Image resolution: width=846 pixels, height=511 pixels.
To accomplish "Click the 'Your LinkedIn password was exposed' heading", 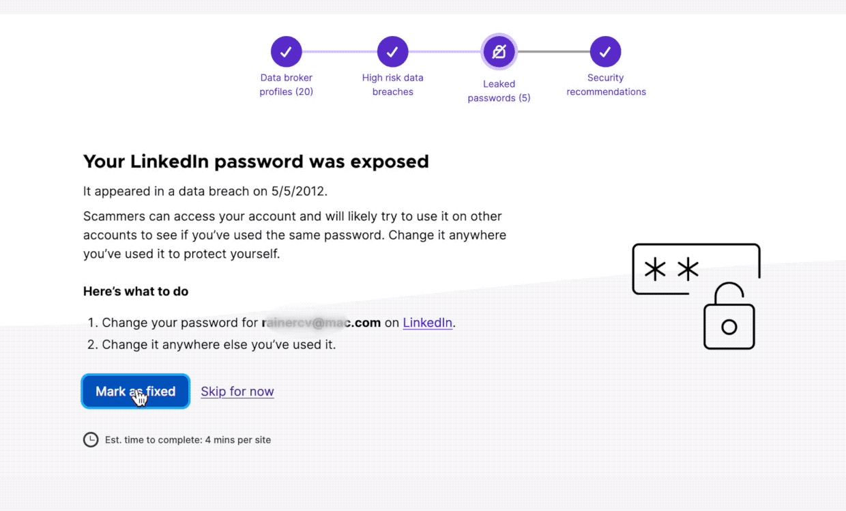I will [256, 162].
